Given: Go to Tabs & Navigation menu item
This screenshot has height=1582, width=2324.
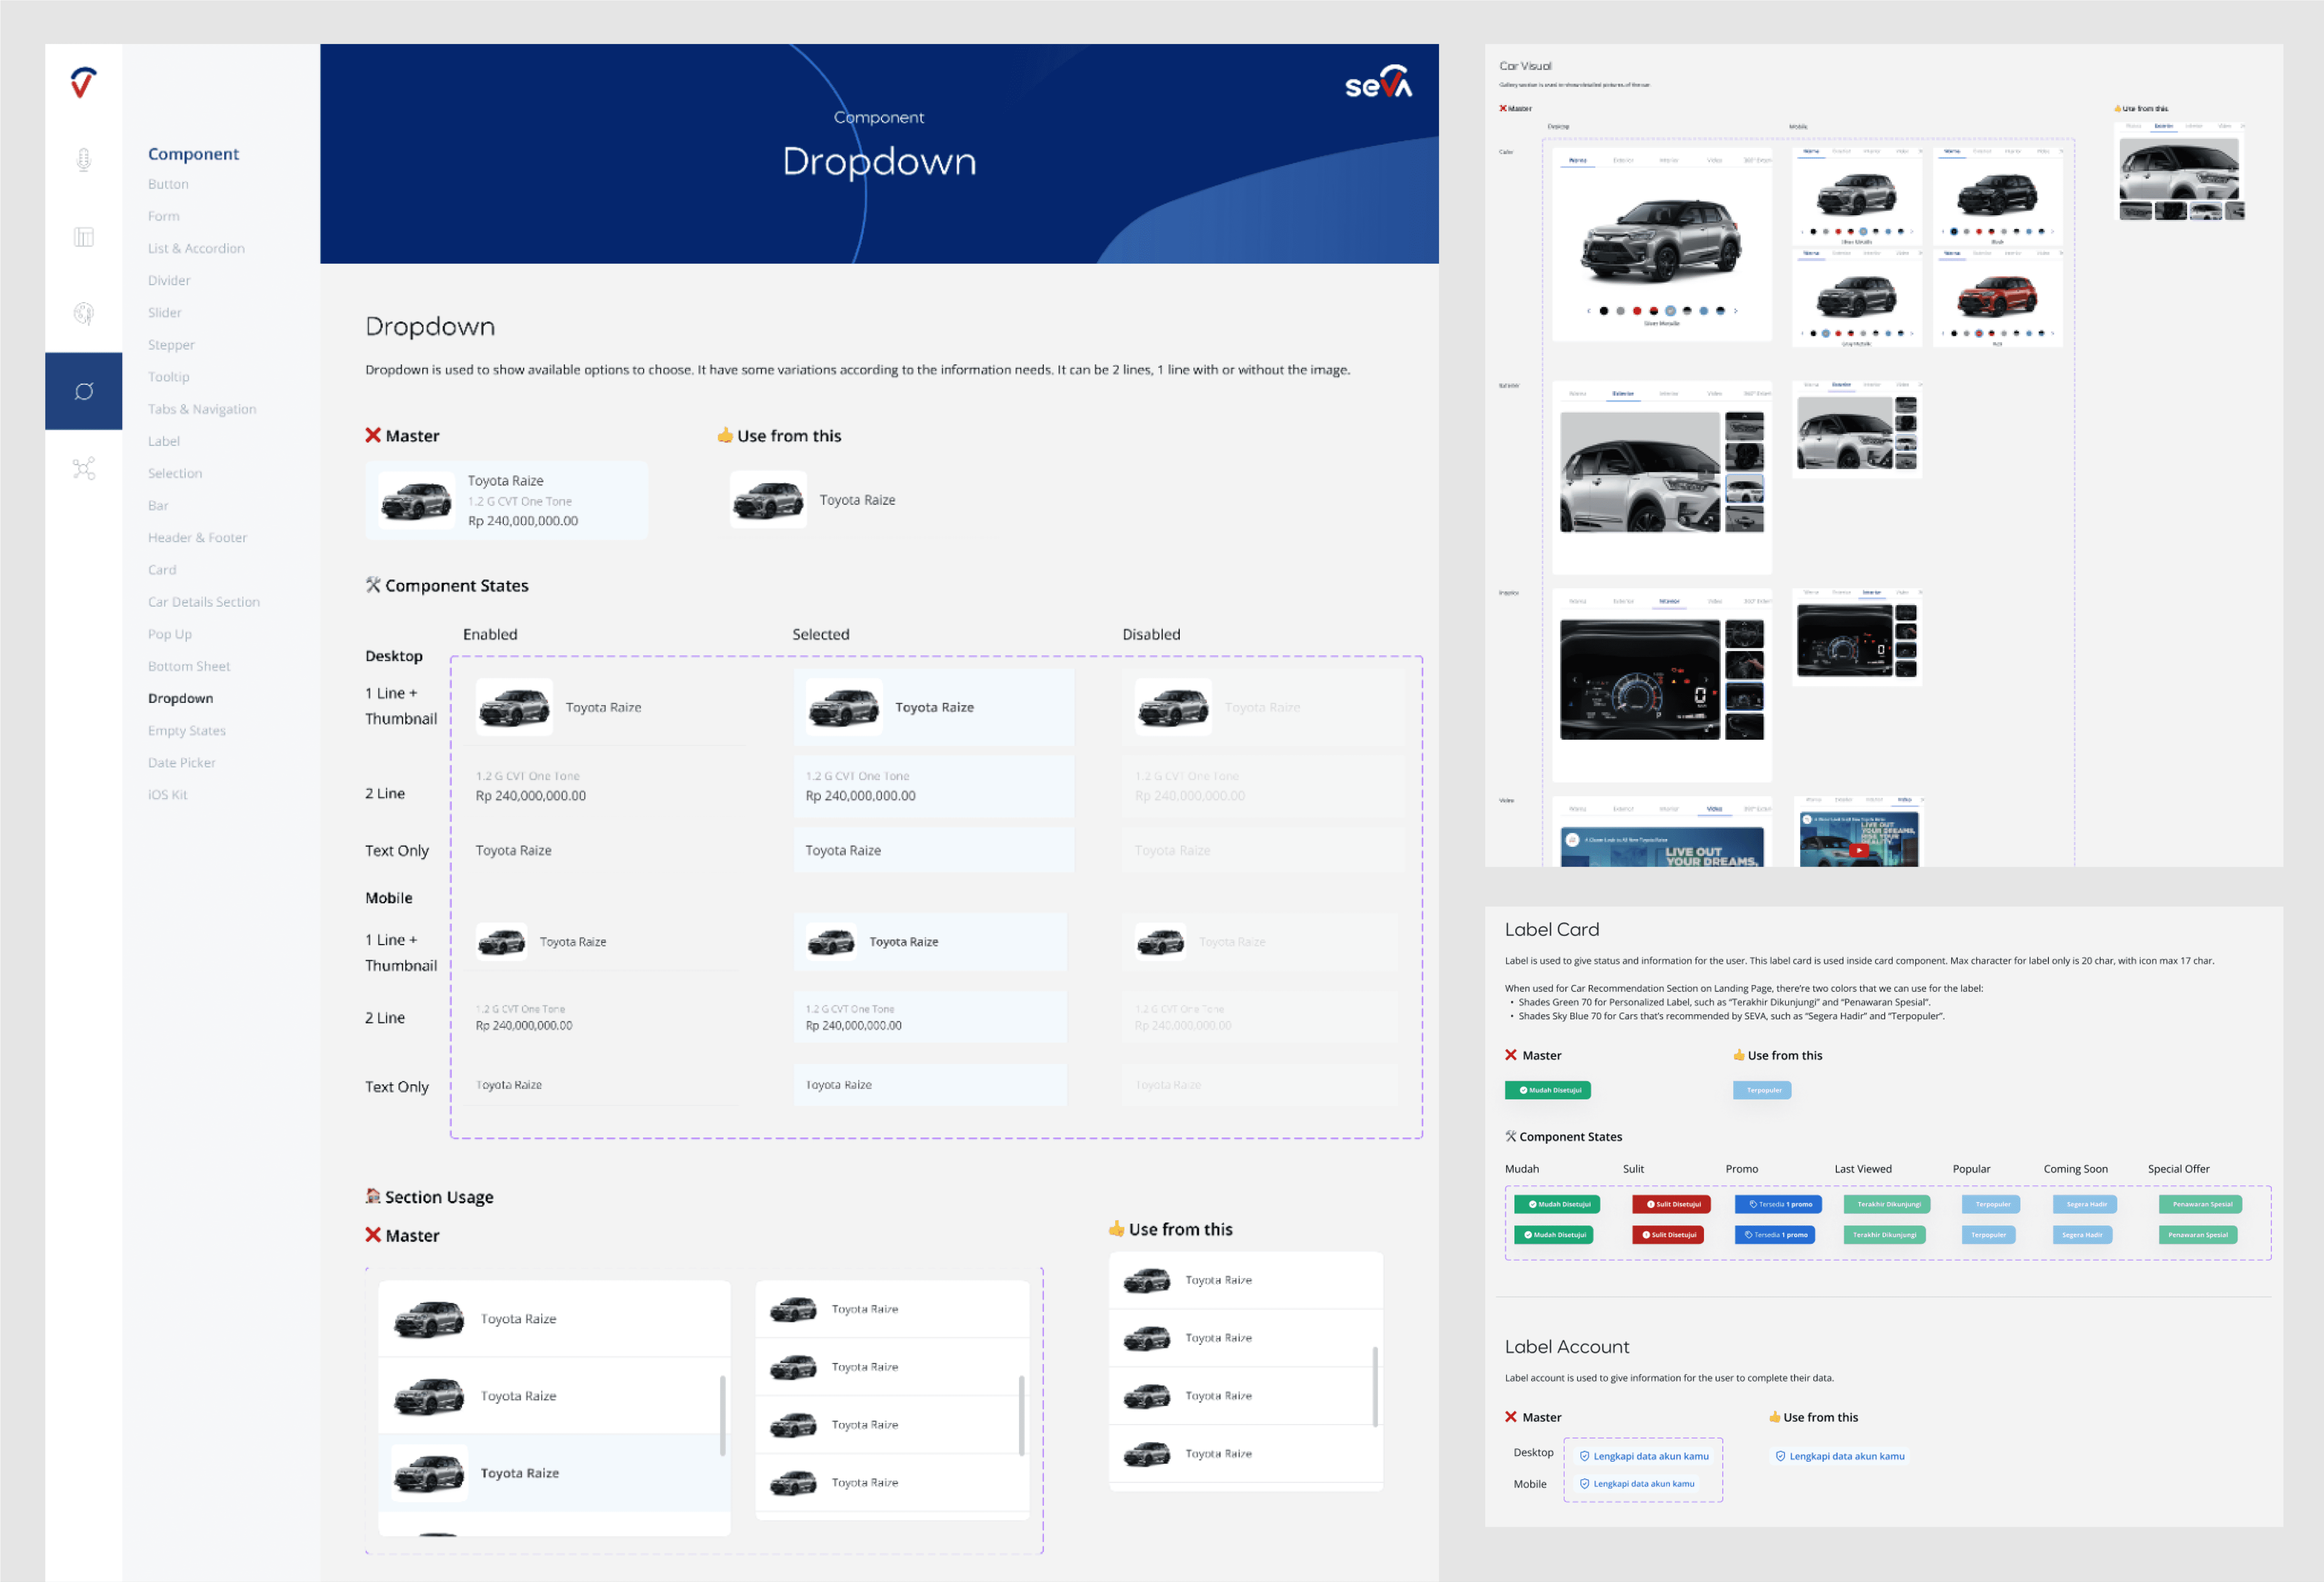Looking at the screenshot, I should pos(202,409).
